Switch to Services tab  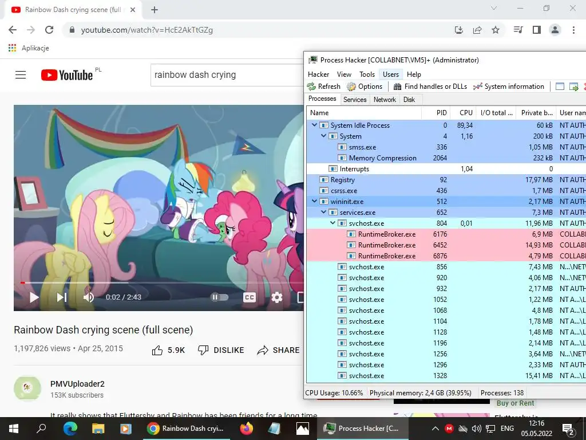tap(355, 100)
